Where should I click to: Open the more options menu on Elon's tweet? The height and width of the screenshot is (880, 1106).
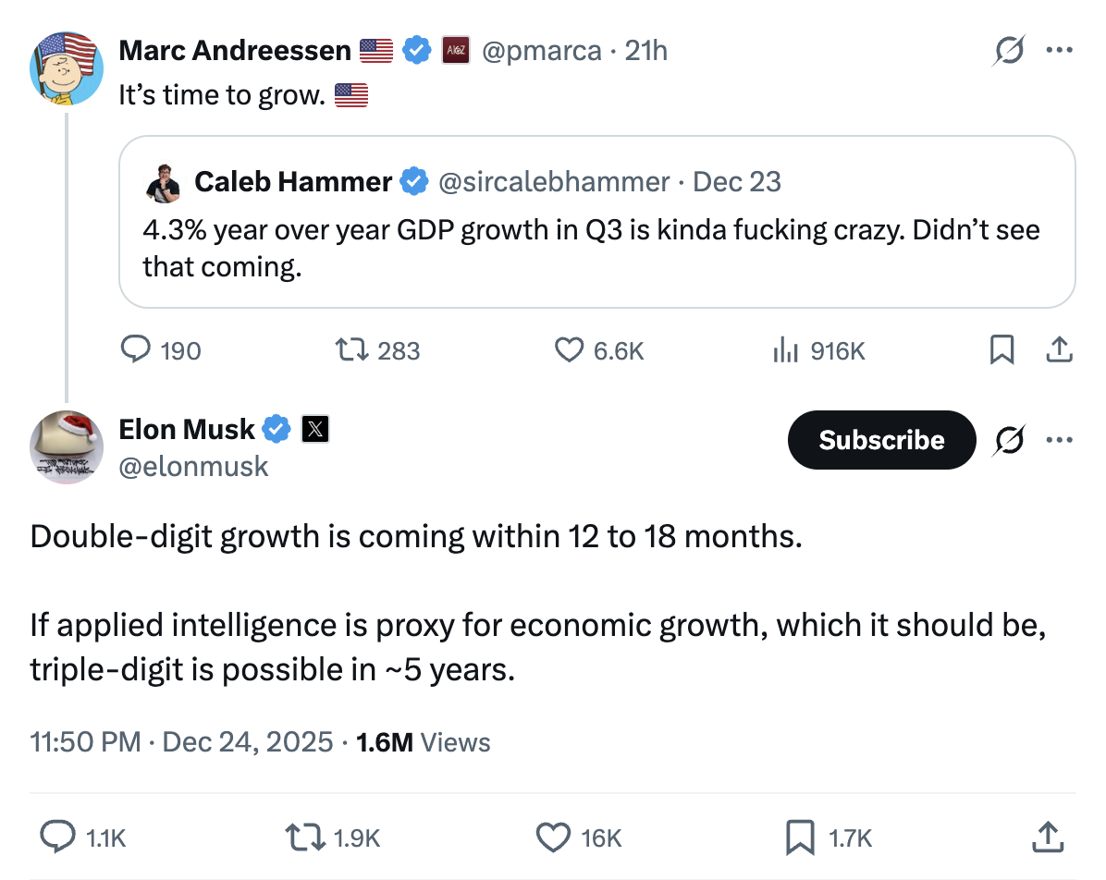[x=1060, y=440]
